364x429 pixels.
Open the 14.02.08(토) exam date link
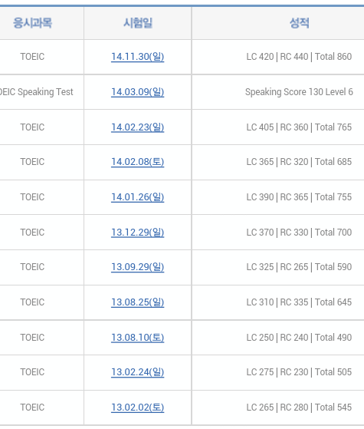137,162
